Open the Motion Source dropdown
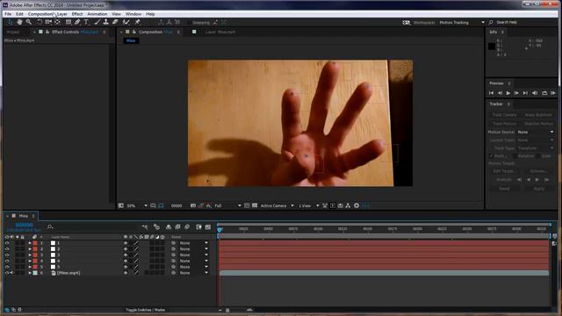The image size is (562, 316). point(536,133)
